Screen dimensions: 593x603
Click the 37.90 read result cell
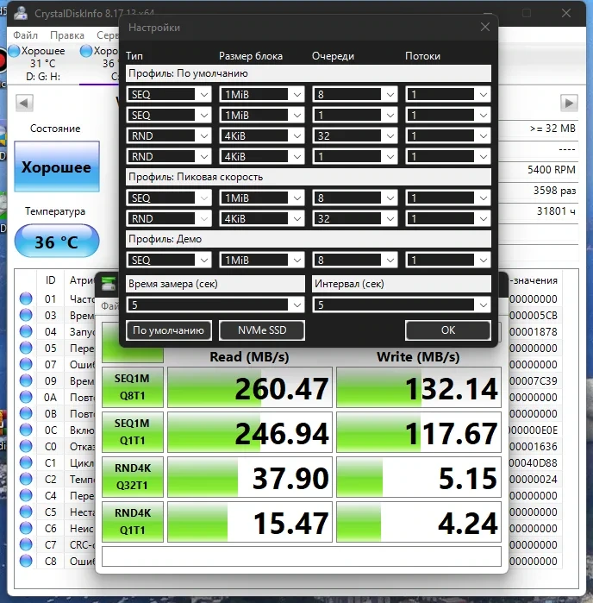coord(250,477)
